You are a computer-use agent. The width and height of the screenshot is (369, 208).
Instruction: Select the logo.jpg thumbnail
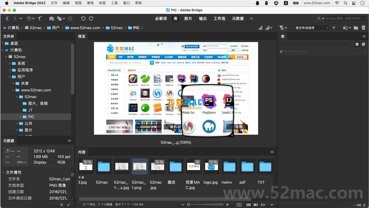pyautogui.click(x=211, y=166)
